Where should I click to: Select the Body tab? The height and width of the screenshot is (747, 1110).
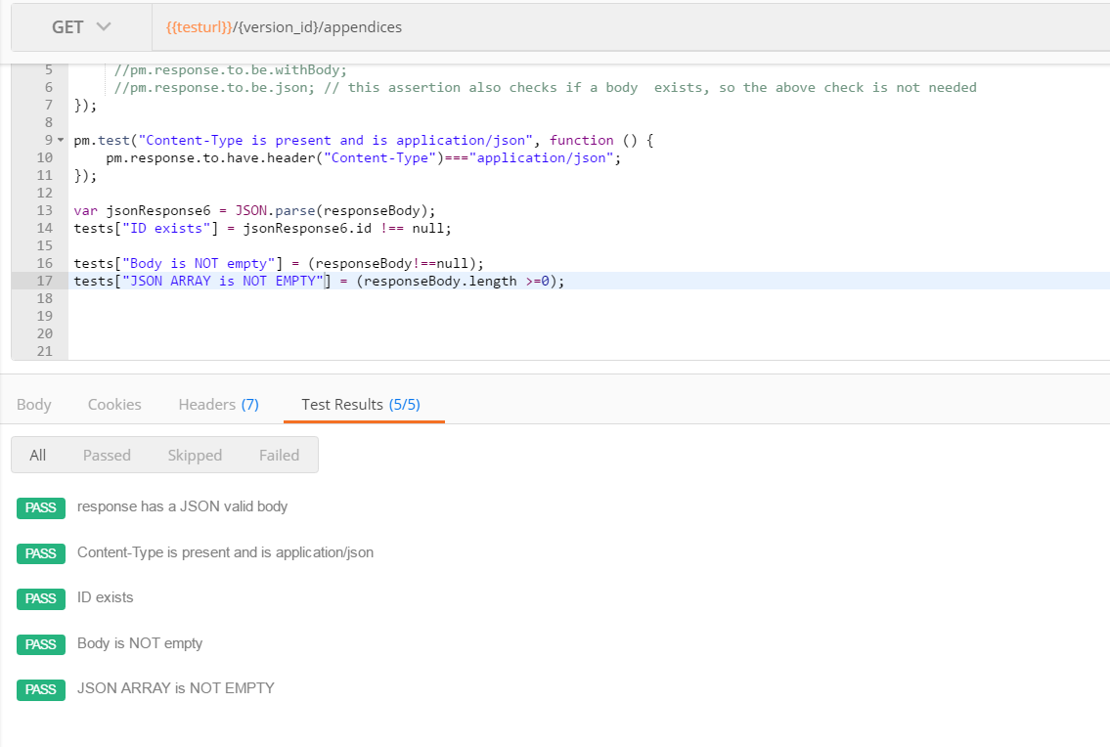(x=34, y=404)
